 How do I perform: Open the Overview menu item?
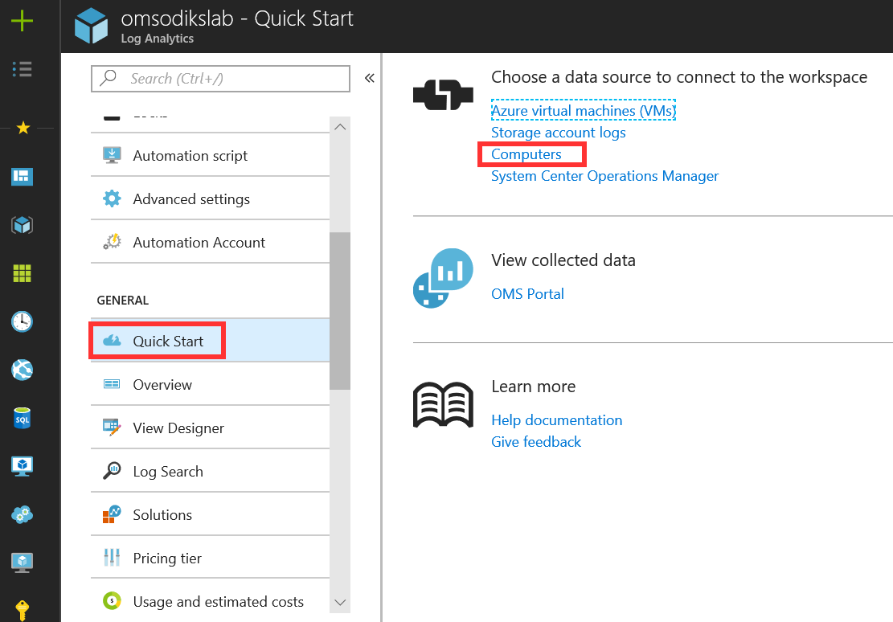pyautogui.click(x=210, y=384)
